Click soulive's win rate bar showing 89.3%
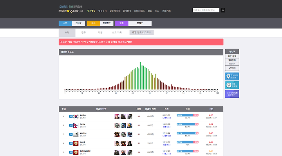This screenshot has height=156, width=282. [188, 133]
